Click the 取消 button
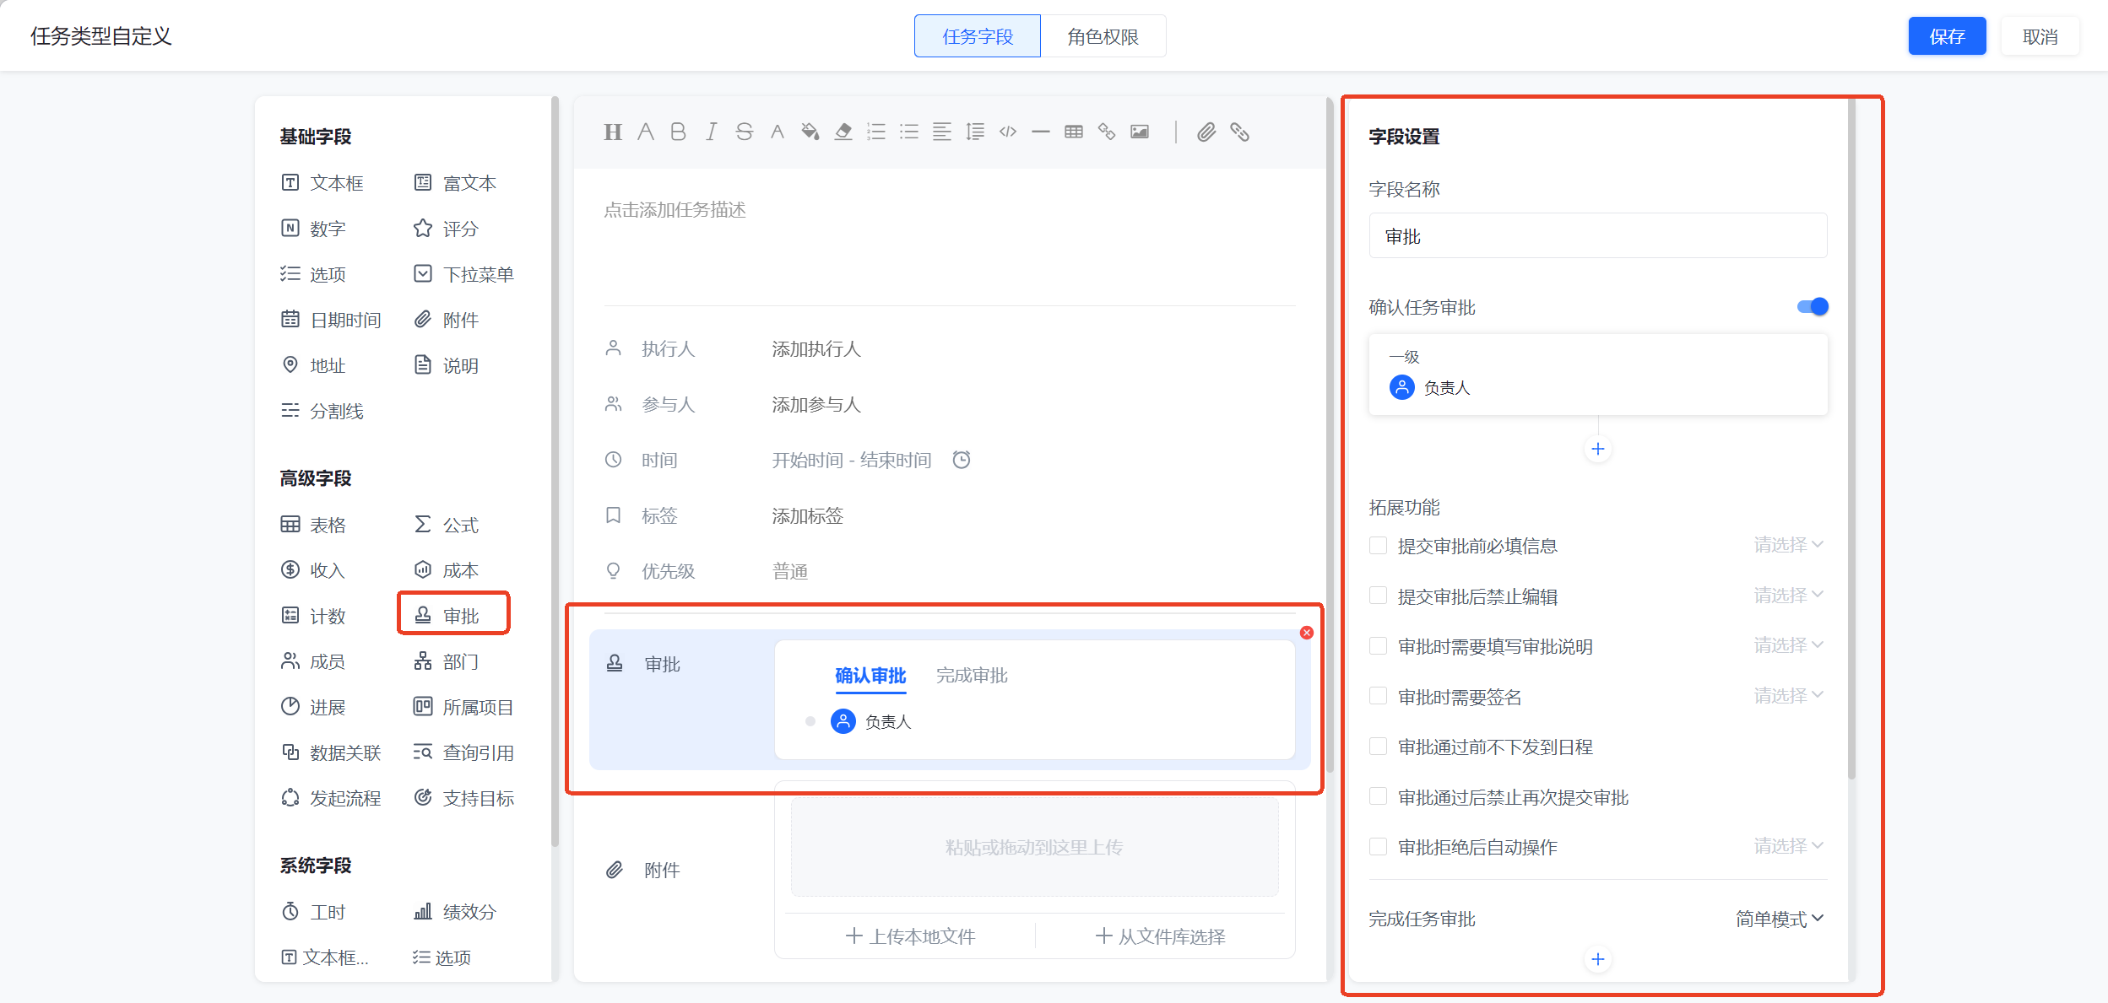 (x=2040, y=36)
